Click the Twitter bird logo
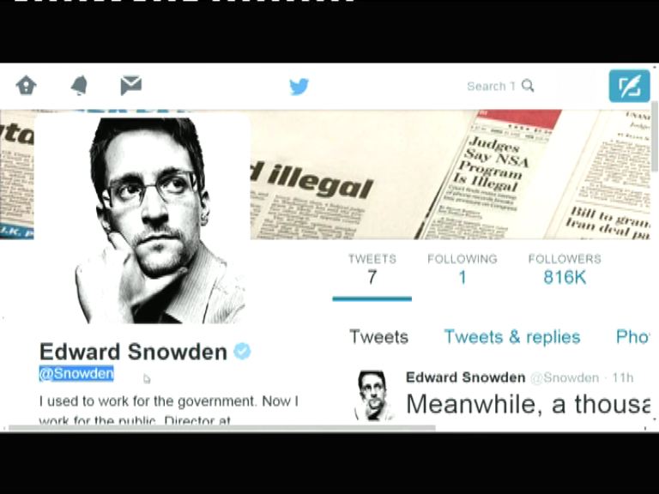Screen dimensions: 659x494 pos(299,86)
